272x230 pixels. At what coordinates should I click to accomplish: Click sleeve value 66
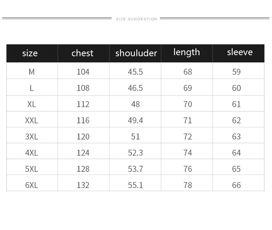[236, 185]
